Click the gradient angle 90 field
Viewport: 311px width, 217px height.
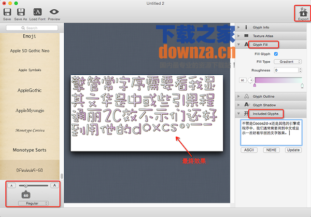(243, 80)
